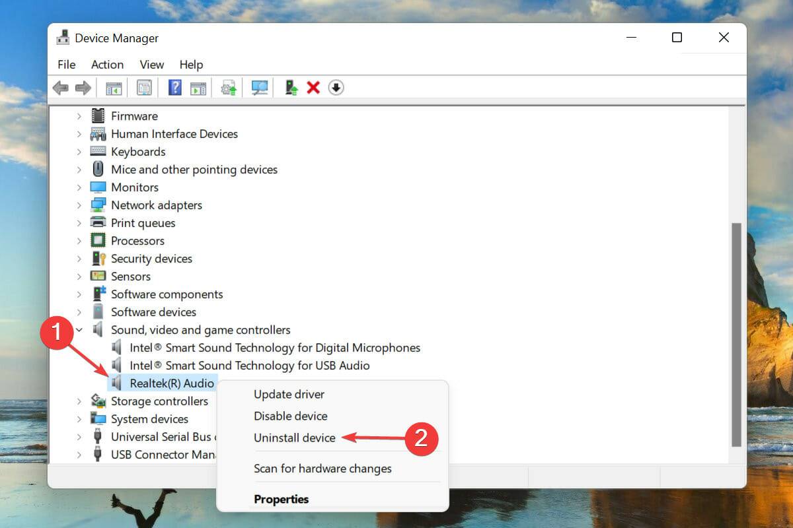The image size is (793, 528).
Task: Click the Forward navigation arrow
Action: point(81,87)
